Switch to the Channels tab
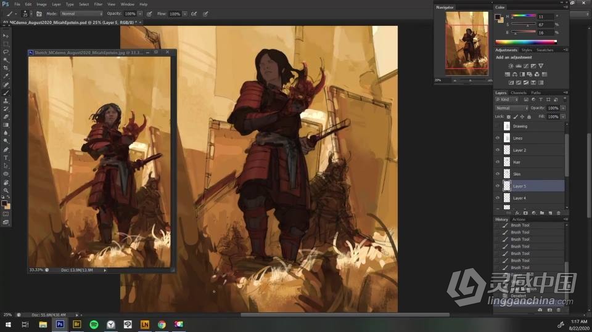Image resolution: width=592 pixels, height=332 pixels. pos(519,93)
